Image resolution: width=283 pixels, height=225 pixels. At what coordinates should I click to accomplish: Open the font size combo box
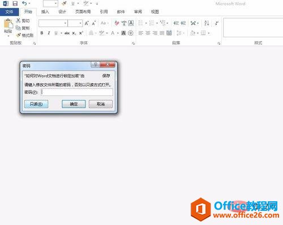75,23
